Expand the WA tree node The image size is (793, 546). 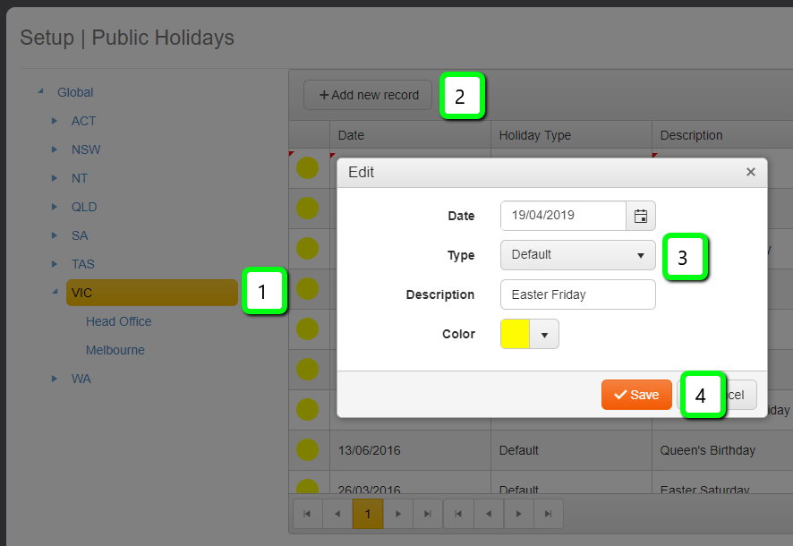[55, 379]
